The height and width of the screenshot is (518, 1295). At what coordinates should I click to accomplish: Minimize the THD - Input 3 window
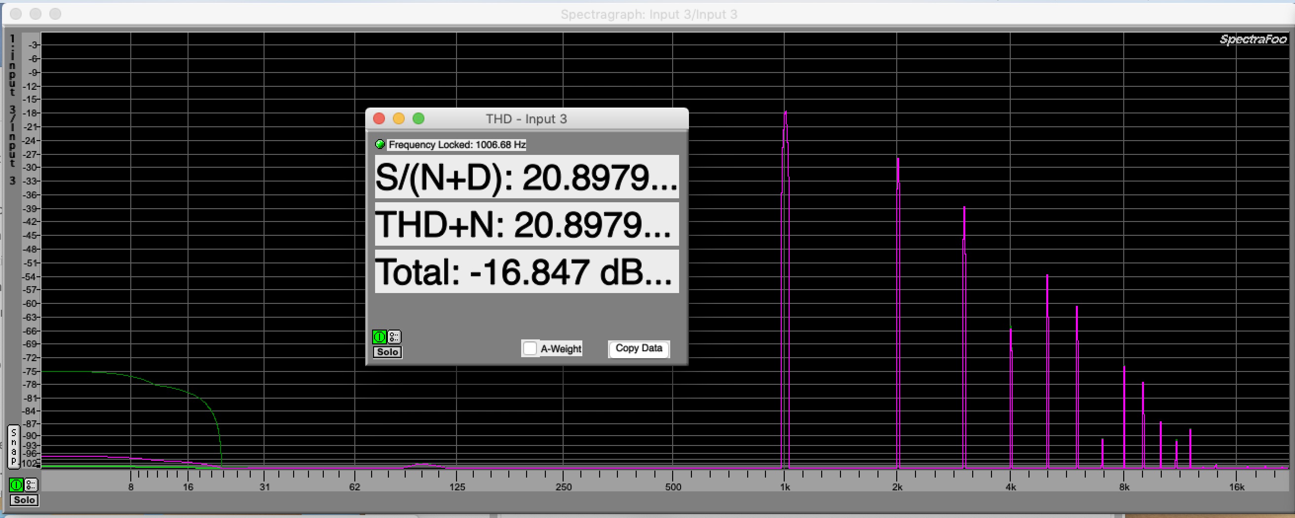(x=399, y=118)
